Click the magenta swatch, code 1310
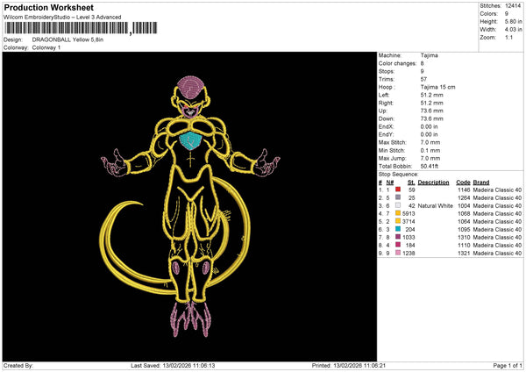Screen dimensions: 526x372 coord(398,237)
